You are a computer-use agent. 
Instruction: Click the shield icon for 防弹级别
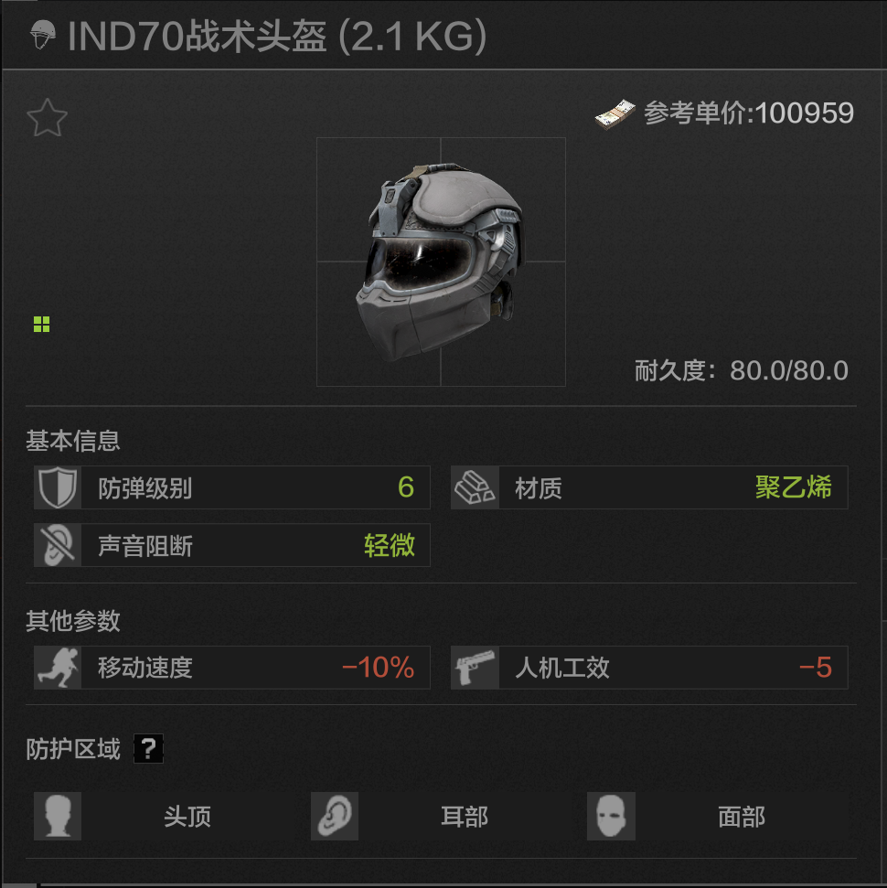58,487
